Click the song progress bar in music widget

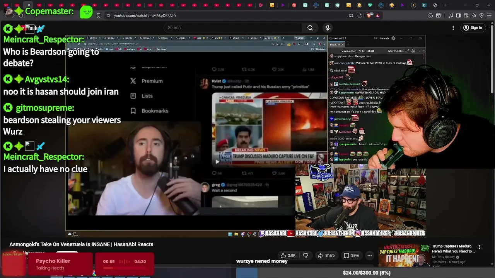click(x=125, y=268)
